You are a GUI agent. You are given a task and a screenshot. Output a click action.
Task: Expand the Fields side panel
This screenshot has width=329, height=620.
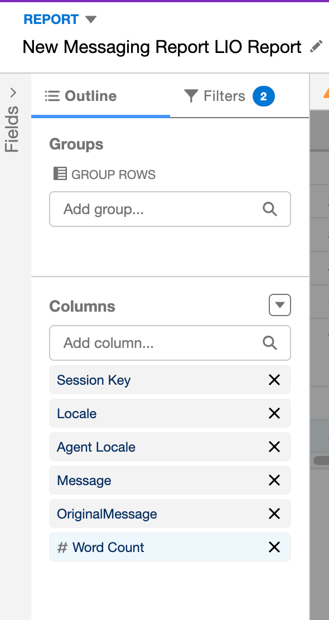click(13, 93)
